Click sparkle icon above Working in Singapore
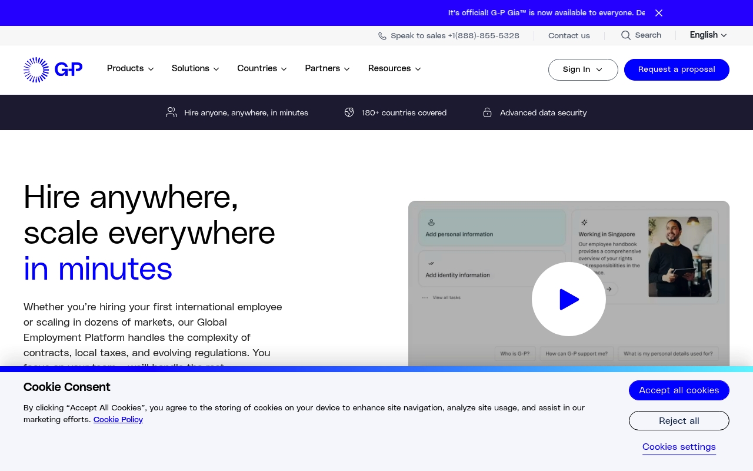The height and width of the screenshot is (471, 753). (584, 223)
